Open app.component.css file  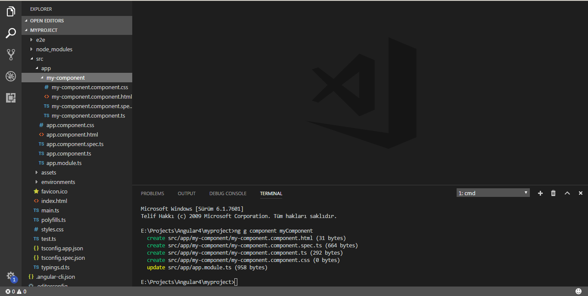77,125
